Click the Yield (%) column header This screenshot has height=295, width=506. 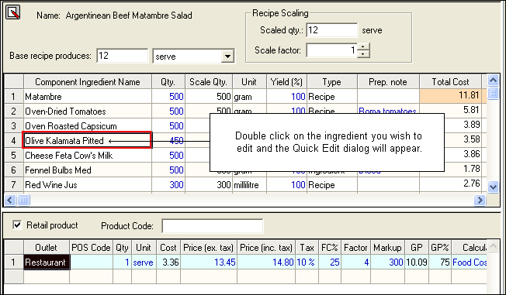tap(286, 82)
